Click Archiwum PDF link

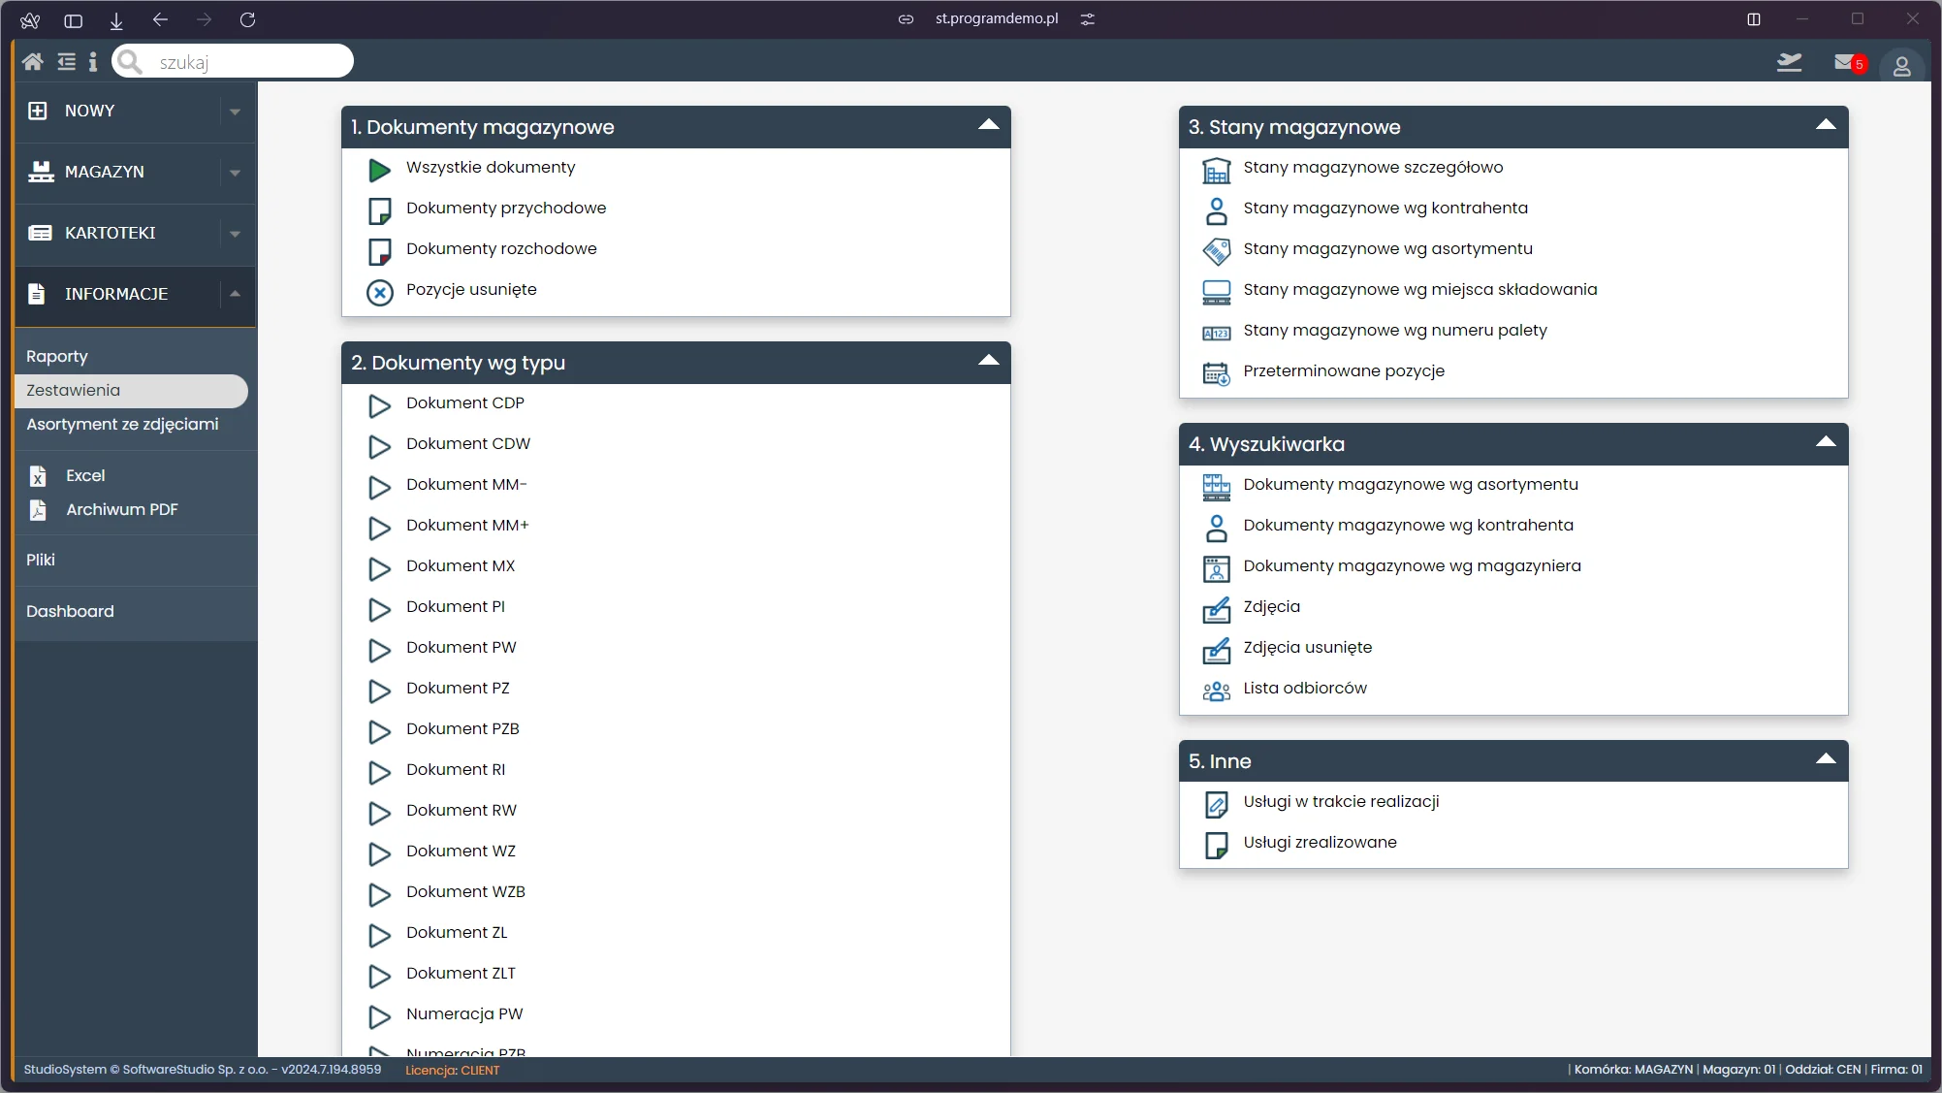tap(121, 510)
